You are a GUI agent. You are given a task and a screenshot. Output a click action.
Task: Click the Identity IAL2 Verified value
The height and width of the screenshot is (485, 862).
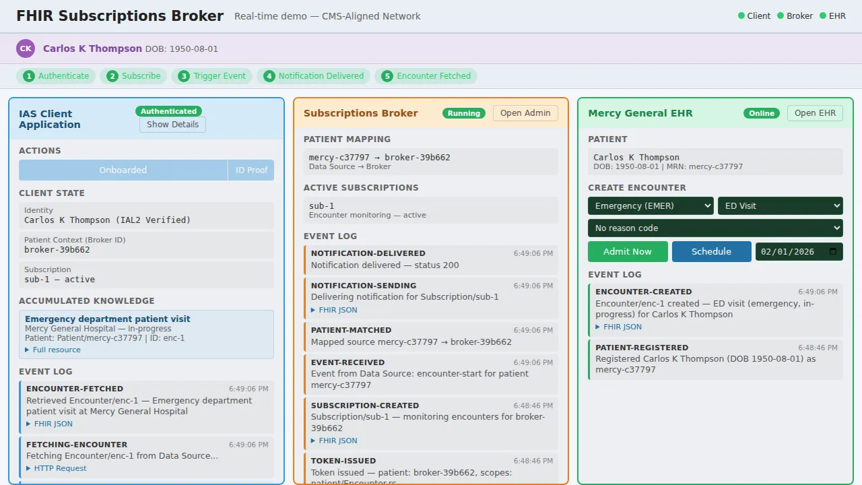[108, 220]
